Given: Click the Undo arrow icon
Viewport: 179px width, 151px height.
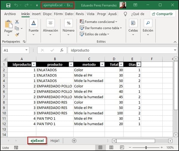Looking at the screenshot, I should [x=16, y=5].
